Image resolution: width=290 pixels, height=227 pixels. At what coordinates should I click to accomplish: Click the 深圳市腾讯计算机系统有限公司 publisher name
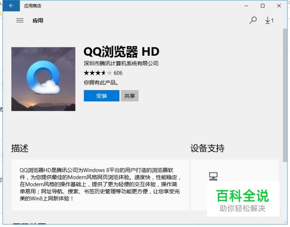point(121,63)
